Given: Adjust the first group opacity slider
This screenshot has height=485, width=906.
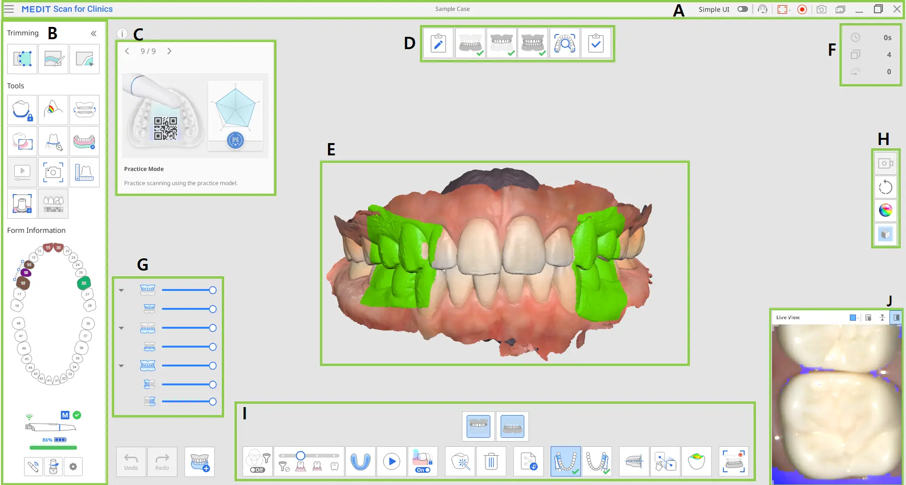Looking at the screenshot, I should click(x=189, y=290).
